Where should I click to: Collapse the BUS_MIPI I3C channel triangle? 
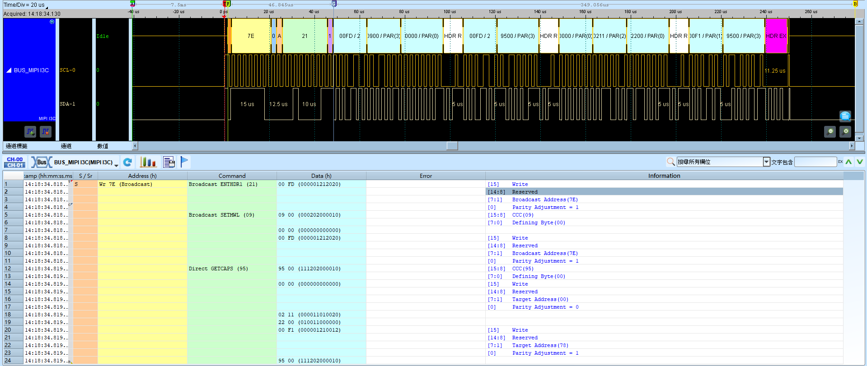coord(9,70)
